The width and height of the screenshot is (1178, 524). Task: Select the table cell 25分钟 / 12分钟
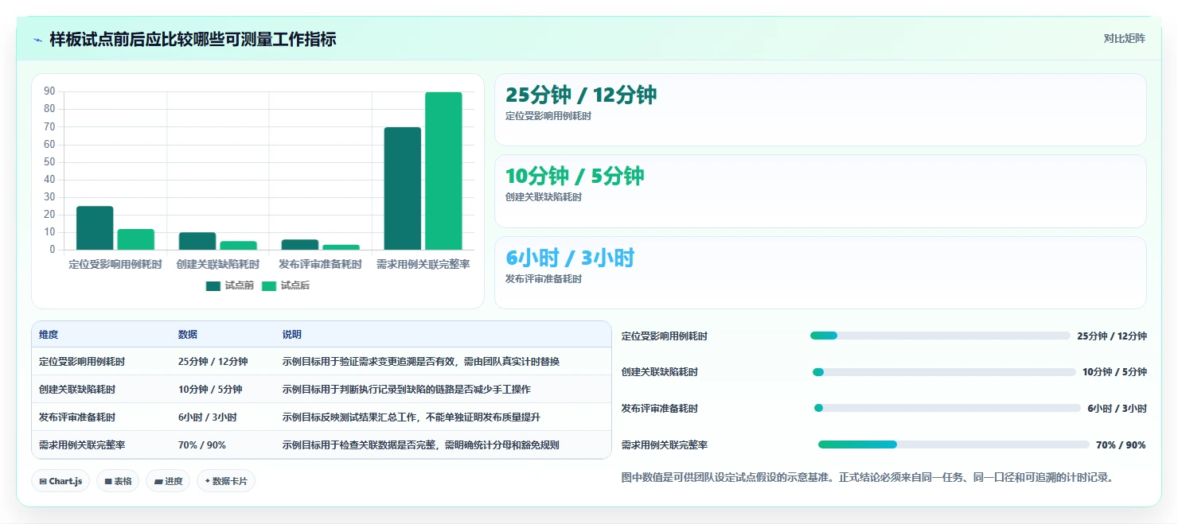pyautogui.click(x=213, y=362)
